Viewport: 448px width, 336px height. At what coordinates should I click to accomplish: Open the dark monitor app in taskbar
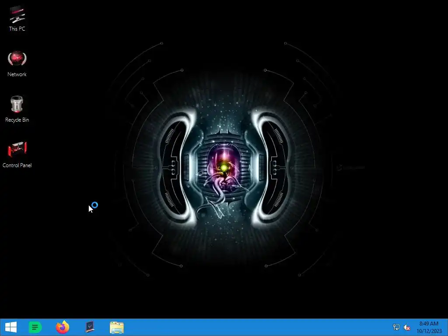pos(90,327)
